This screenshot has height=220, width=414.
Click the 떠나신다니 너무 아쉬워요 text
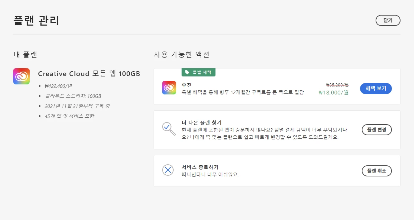tap(210, 175)
